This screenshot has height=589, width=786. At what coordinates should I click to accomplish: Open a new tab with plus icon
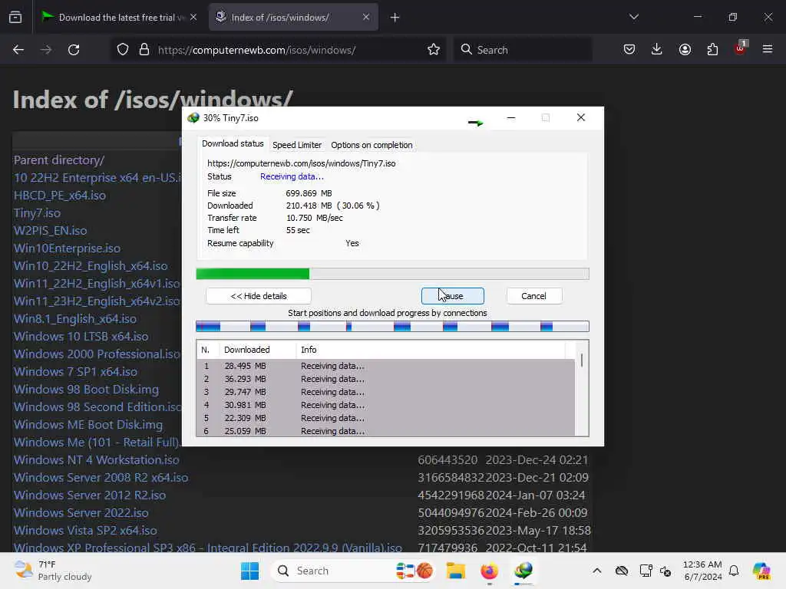pos(395,18)
